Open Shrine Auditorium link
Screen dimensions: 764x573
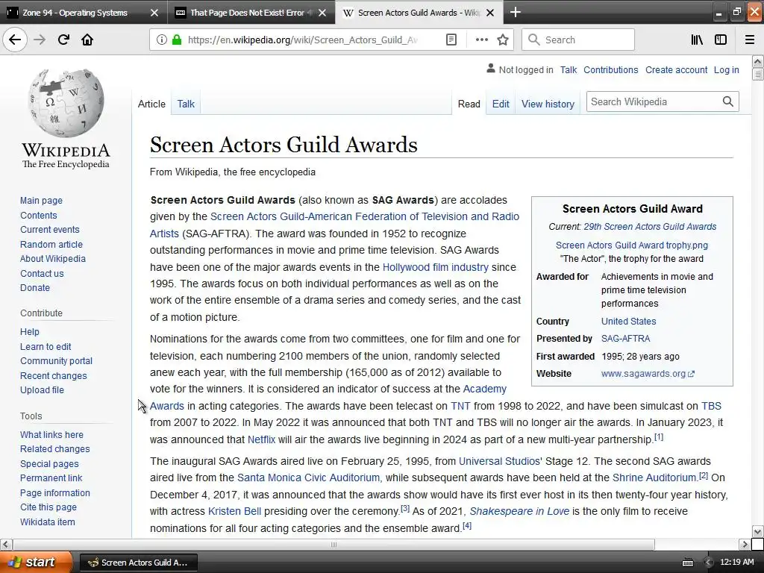[x=654, y=477]
